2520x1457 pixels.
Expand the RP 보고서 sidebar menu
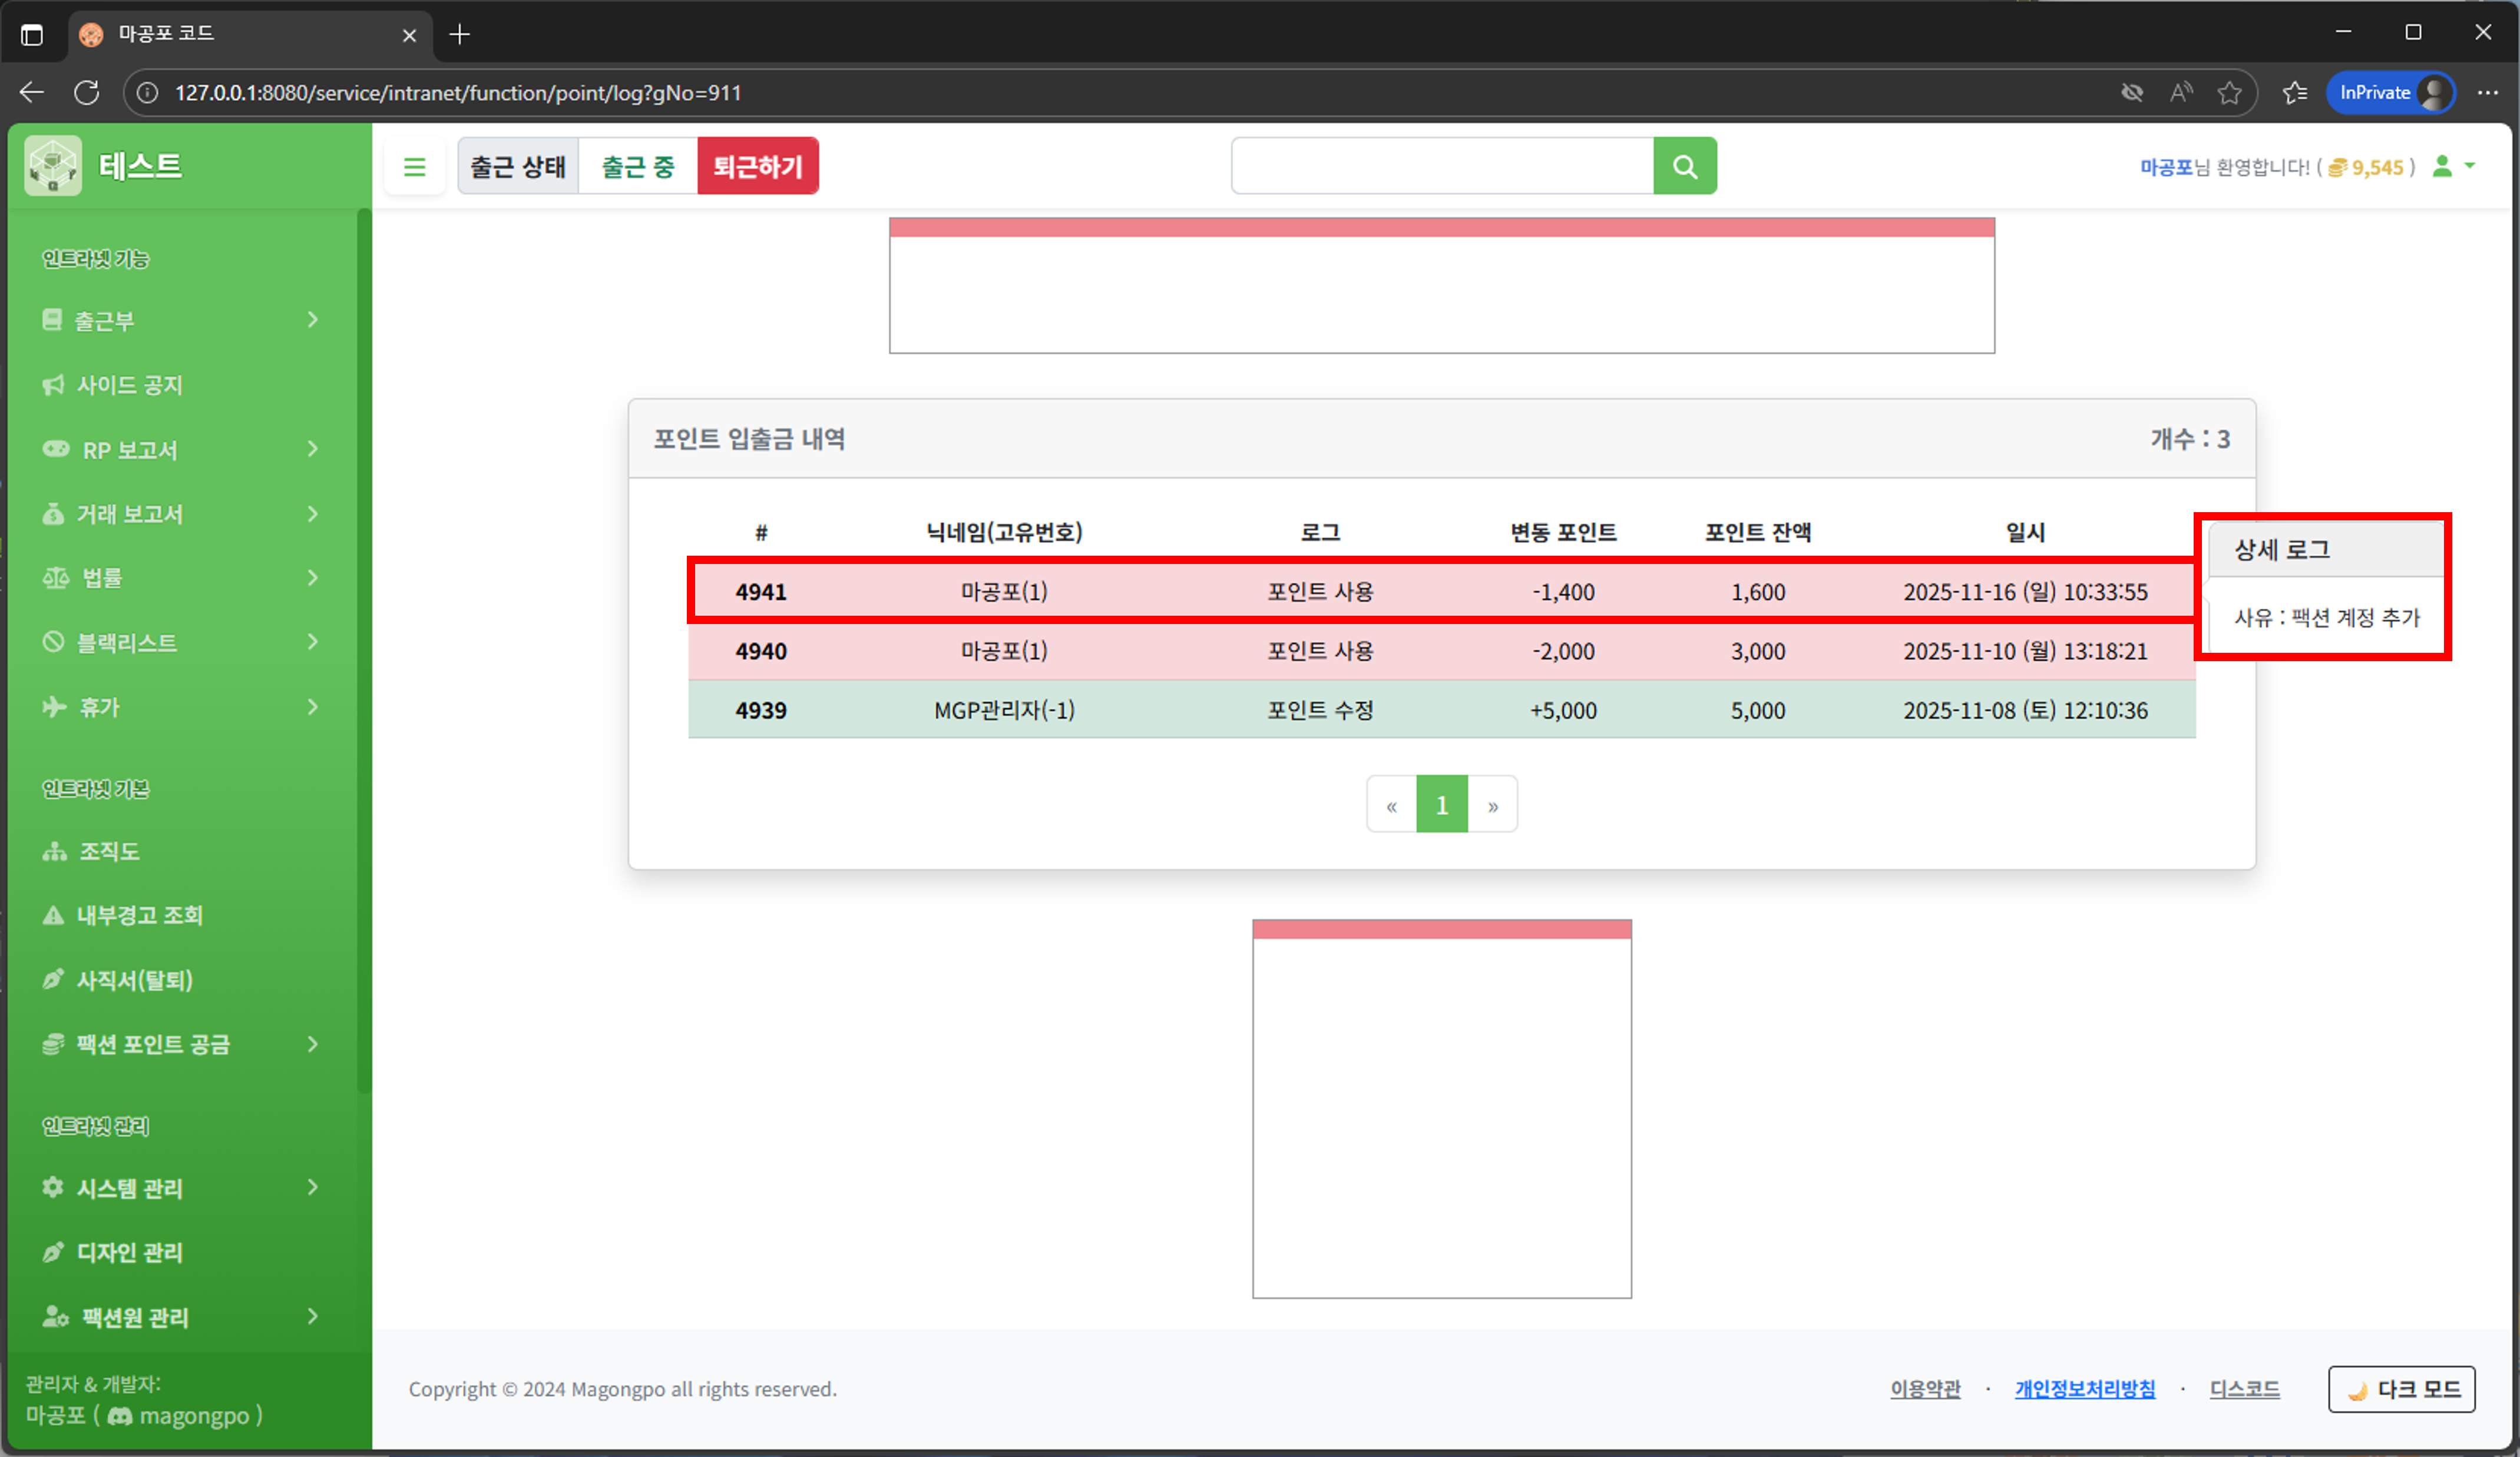point(180,450)
